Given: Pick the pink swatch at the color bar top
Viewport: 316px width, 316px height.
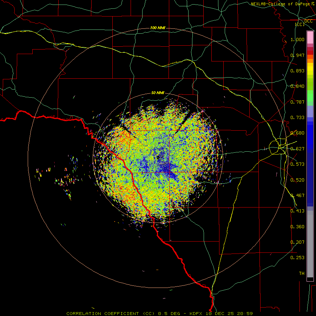Looking at the screenshot, I should click(x=310, y=38).
